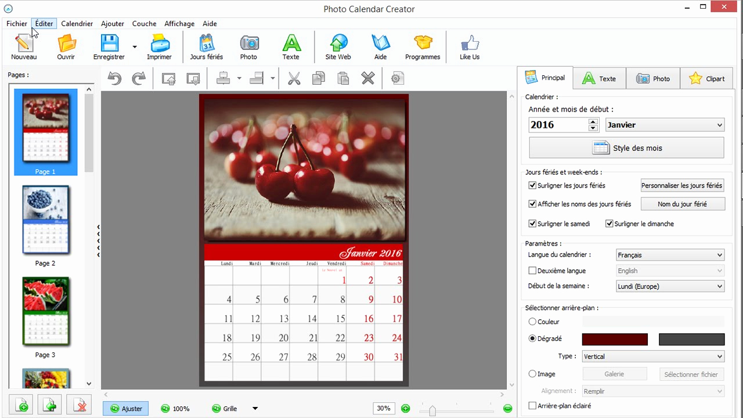Screen dimensions: 743x418
Task: Paste from clipboard icon
Action: click(x=343, y=78)
